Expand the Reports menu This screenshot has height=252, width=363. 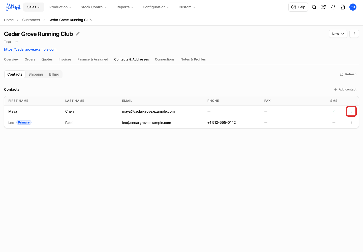[x=125, y=7]
